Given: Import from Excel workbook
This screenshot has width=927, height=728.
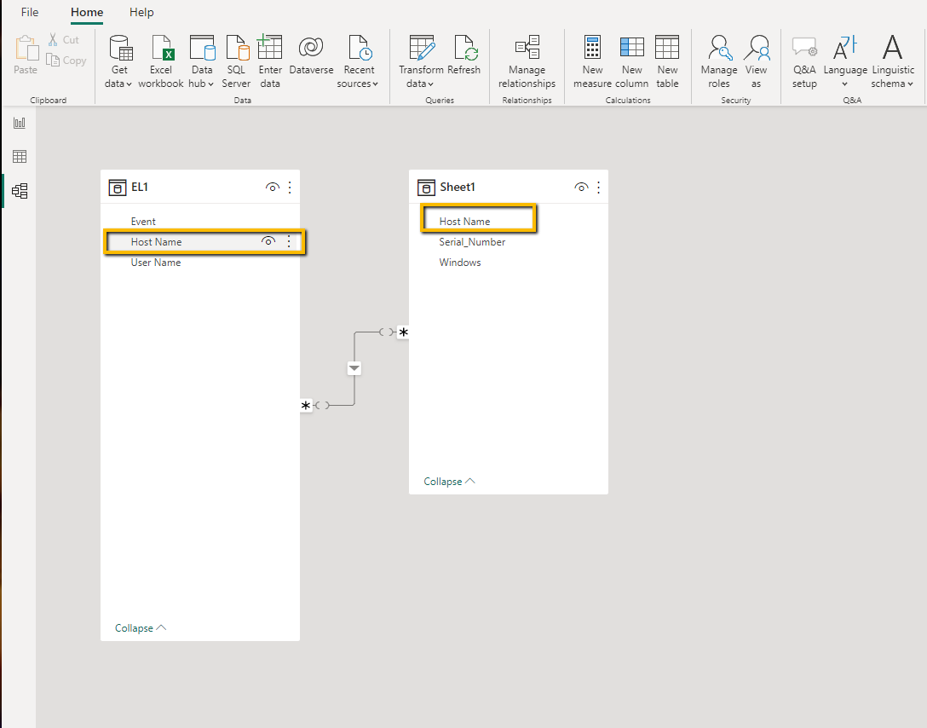Looking at the screenshot, I should pyautogui.click(x=161, y=61).
